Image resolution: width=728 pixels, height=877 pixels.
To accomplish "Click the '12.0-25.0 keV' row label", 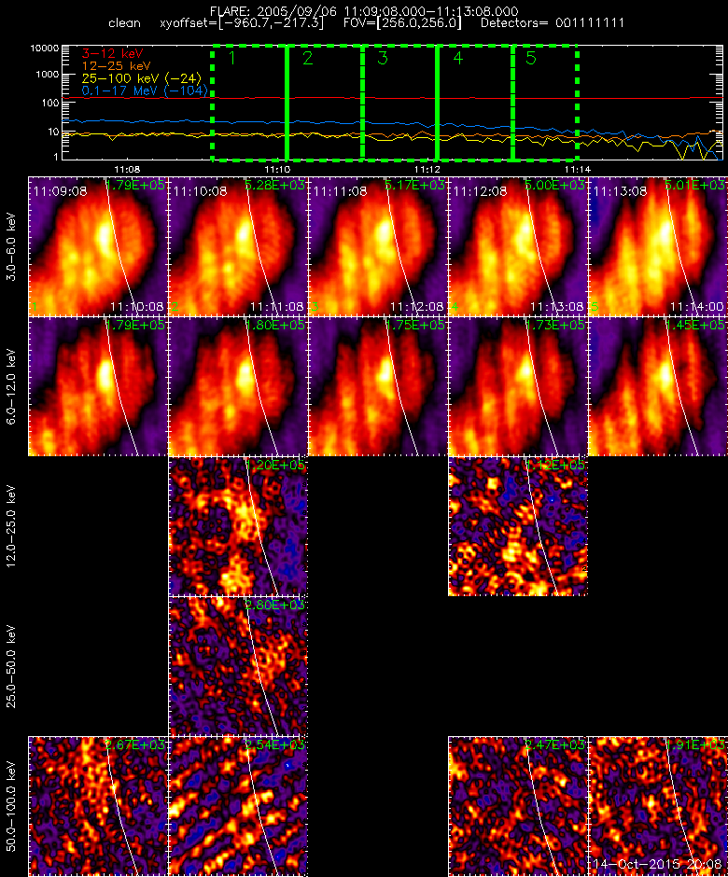I will [x=11, y=526].
